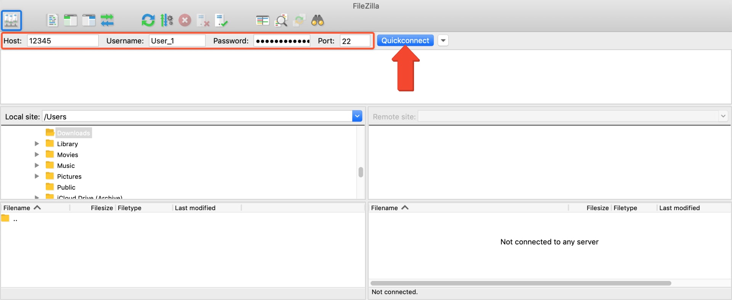
Task: Open directory listing filters icon
Action: pyautogui.click(x=263, y=20)
